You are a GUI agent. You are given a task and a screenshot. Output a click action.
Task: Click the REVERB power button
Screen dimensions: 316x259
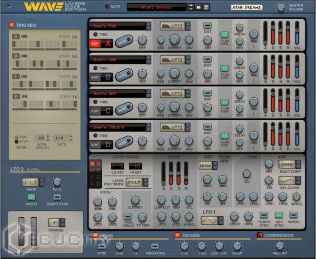(x=178, y=235)
